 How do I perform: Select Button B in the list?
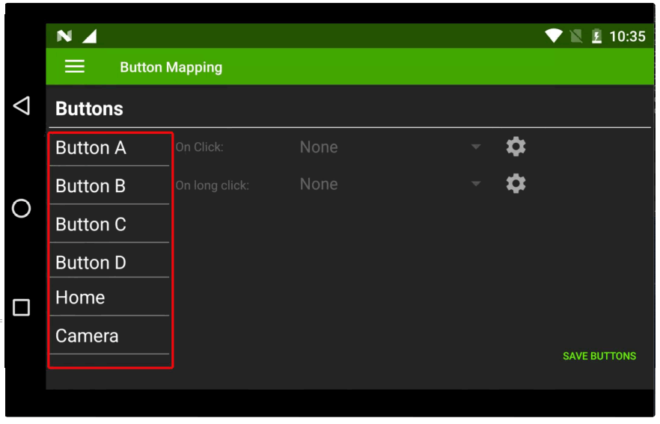[109, 186]
